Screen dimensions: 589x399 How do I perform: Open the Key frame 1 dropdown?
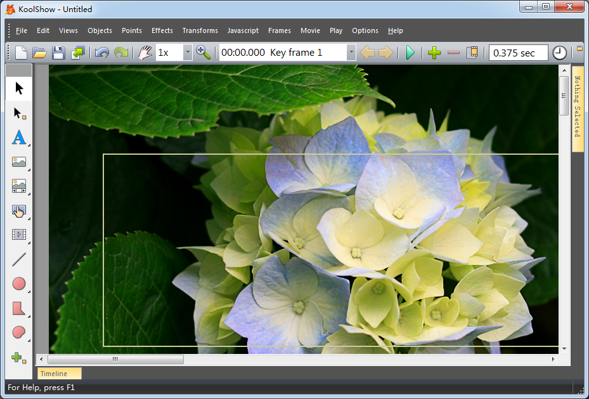click(351, 53)
